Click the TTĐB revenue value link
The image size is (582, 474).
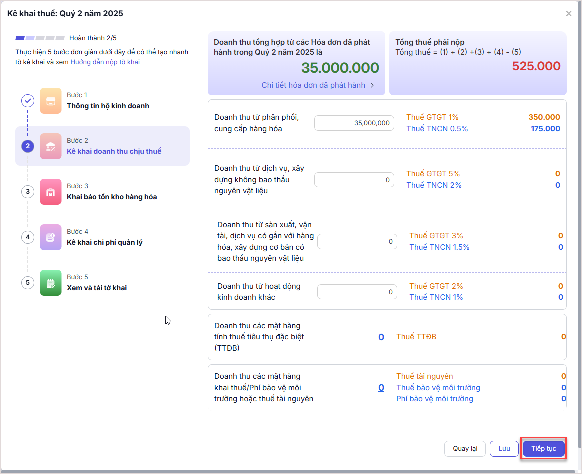click(x=381, y=337)
